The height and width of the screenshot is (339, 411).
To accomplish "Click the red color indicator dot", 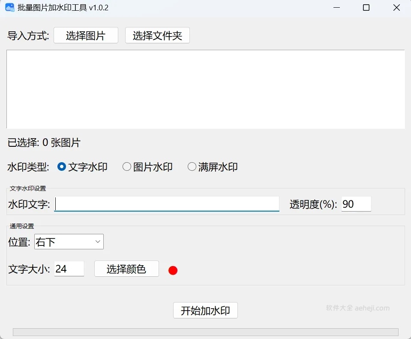I will click(x=173, y=270).
